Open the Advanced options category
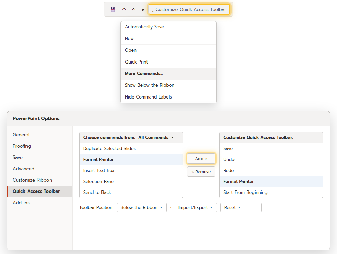 tap(40, 169)
